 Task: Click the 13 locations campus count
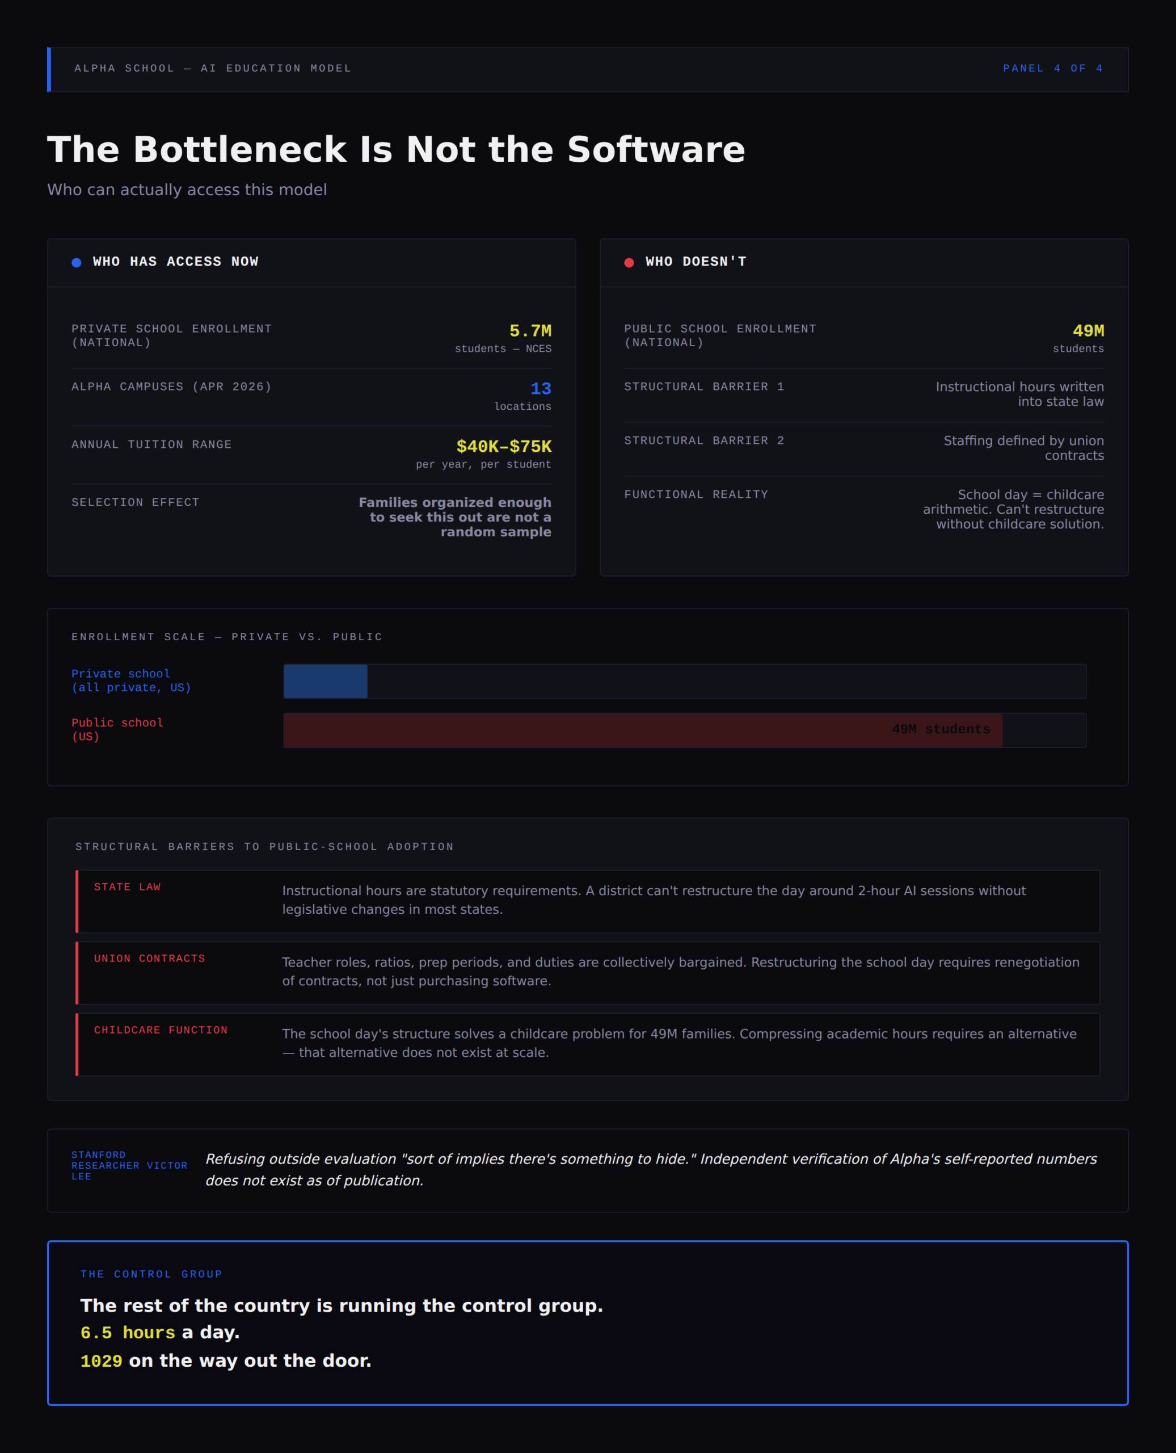coord(541,388)
